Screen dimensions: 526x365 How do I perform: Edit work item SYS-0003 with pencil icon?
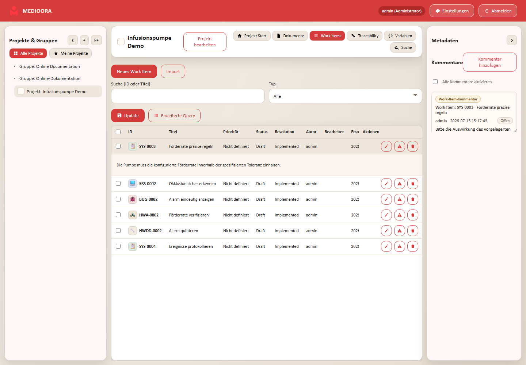coord(386,146)
